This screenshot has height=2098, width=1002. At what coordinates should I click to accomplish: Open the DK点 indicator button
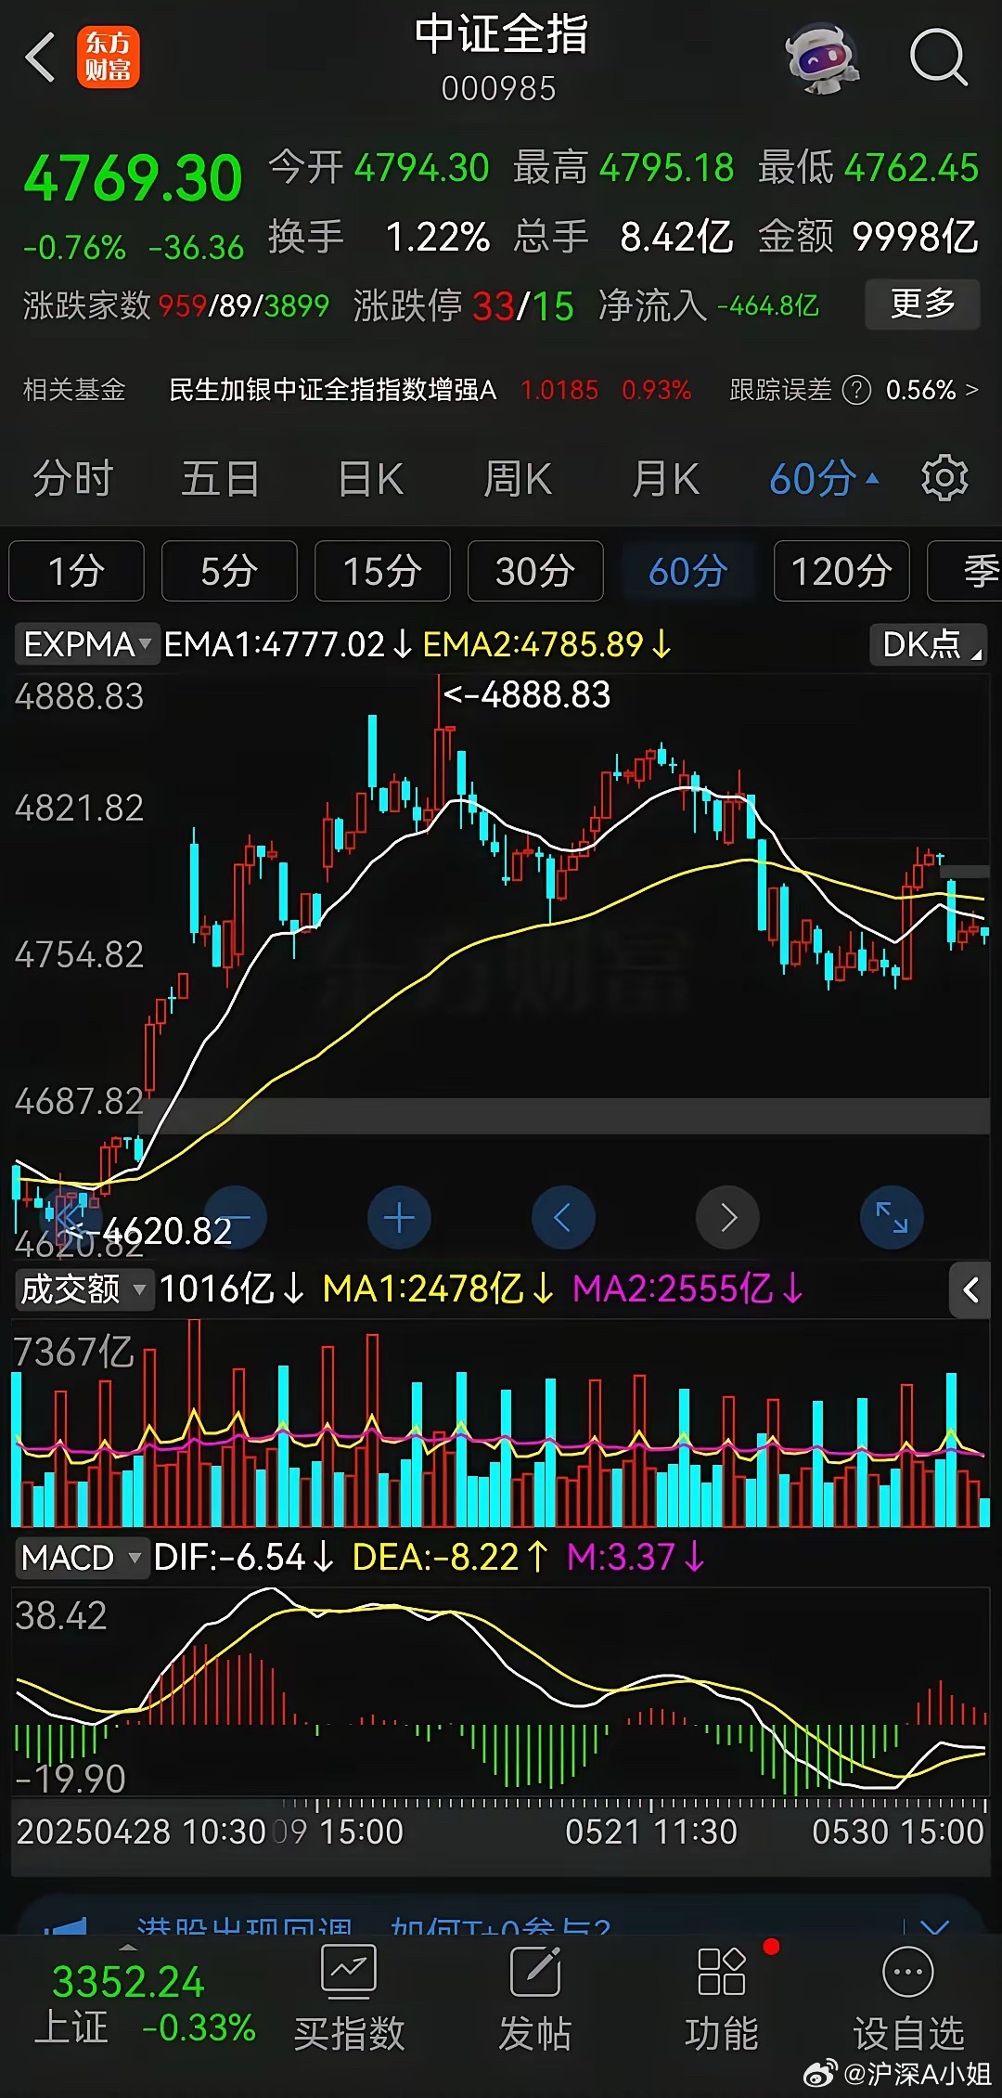(x=928, y=643)
